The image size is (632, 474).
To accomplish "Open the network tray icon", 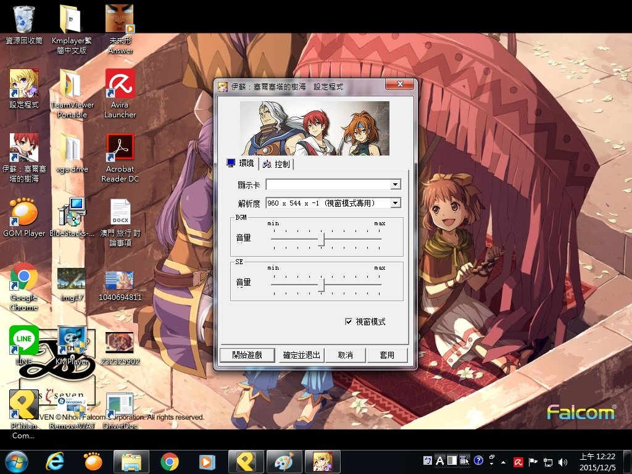I will (x=548, y=462).
